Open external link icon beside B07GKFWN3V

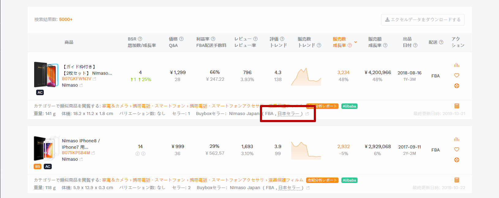click(x=95, y=79)
